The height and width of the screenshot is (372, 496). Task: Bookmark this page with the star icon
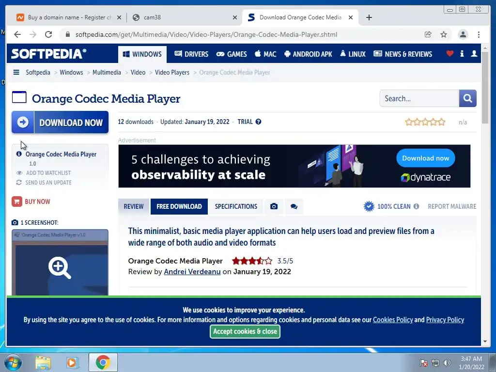444,34
